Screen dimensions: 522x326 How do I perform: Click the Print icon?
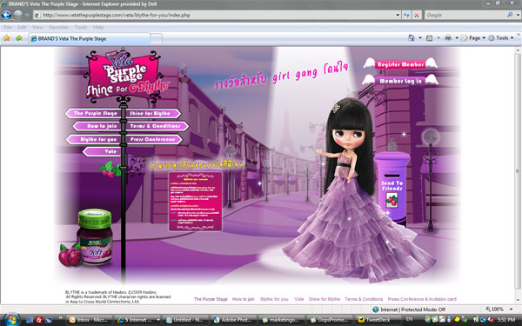(x=448, y=38)
